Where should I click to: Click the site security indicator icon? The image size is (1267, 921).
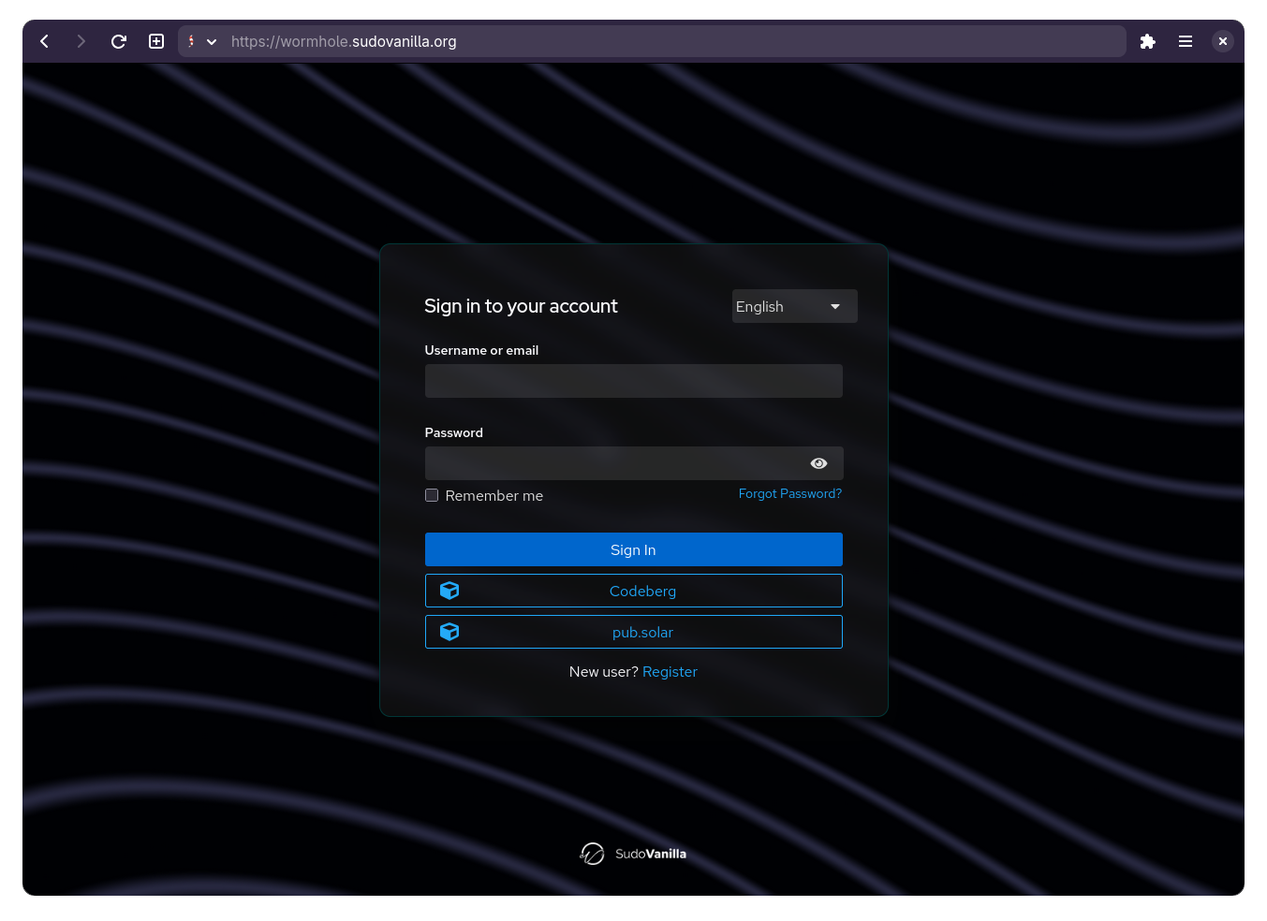pyautogui.click(x=191, y=41)
